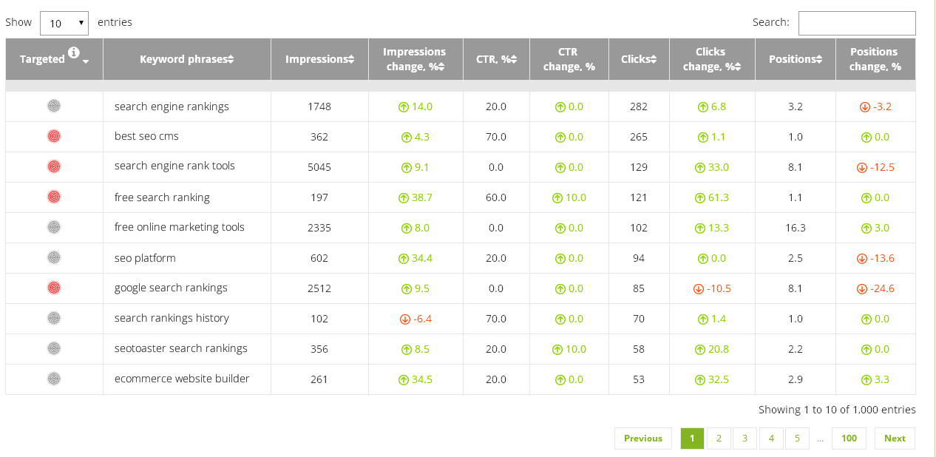This screenshot has height=457, width=936.
Task: Click keyword 'search engine rankings'
Action: (172, 106)
